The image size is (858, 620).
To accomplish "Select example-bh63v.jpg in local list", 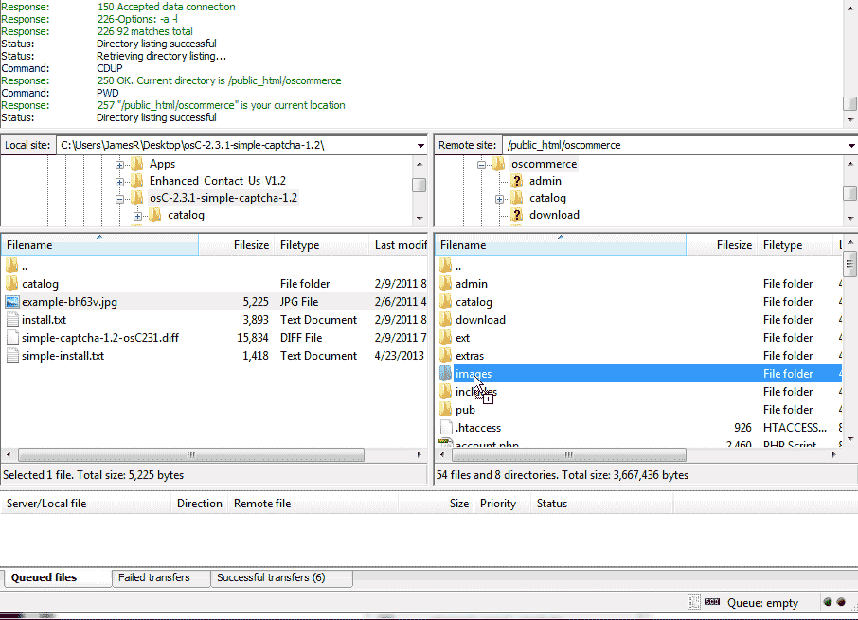I will coord(69,302).
